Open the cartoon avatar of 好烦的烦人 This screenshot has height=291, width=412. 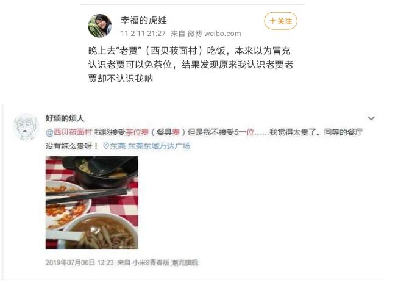[25, 126]
